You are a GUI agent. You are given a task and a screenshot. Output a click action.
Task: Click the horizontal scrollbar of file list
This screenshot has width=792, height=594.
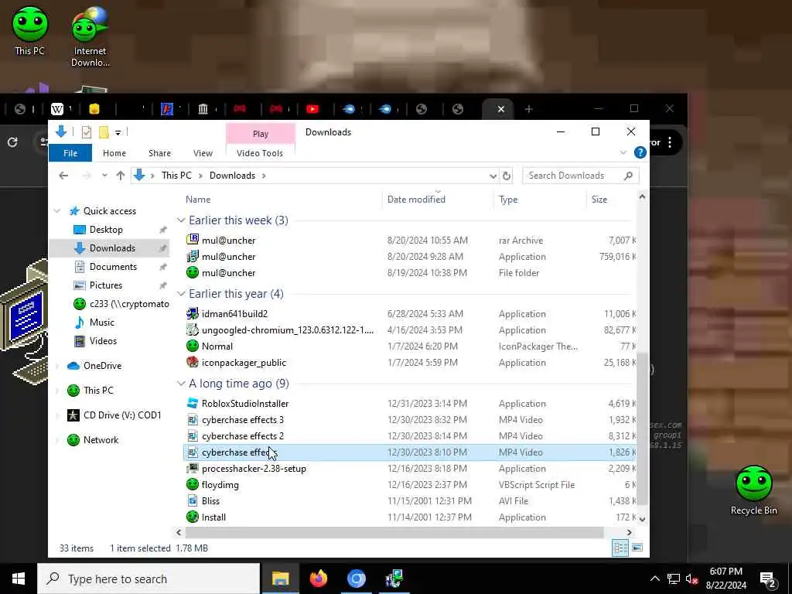click(x=394, y=532)
